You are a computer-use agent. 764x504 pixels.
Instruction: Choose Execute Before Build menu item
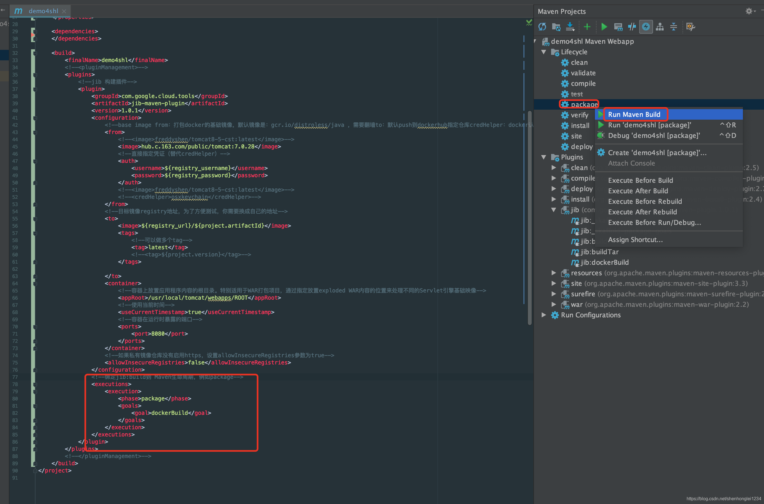click(669, 180)
